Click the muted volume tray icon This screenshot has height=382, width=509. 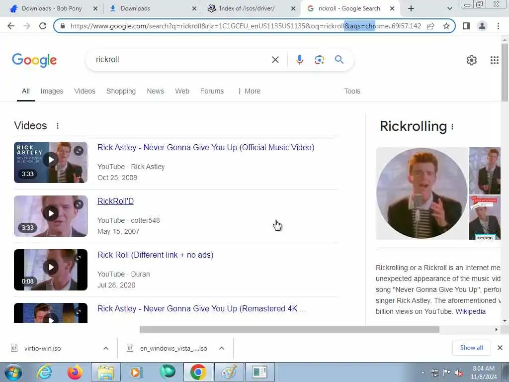click(459, 373)
